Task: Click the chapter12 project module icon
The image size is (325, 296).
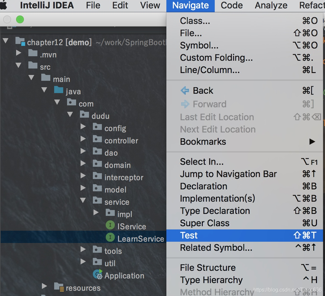Action: click(20, 41)
